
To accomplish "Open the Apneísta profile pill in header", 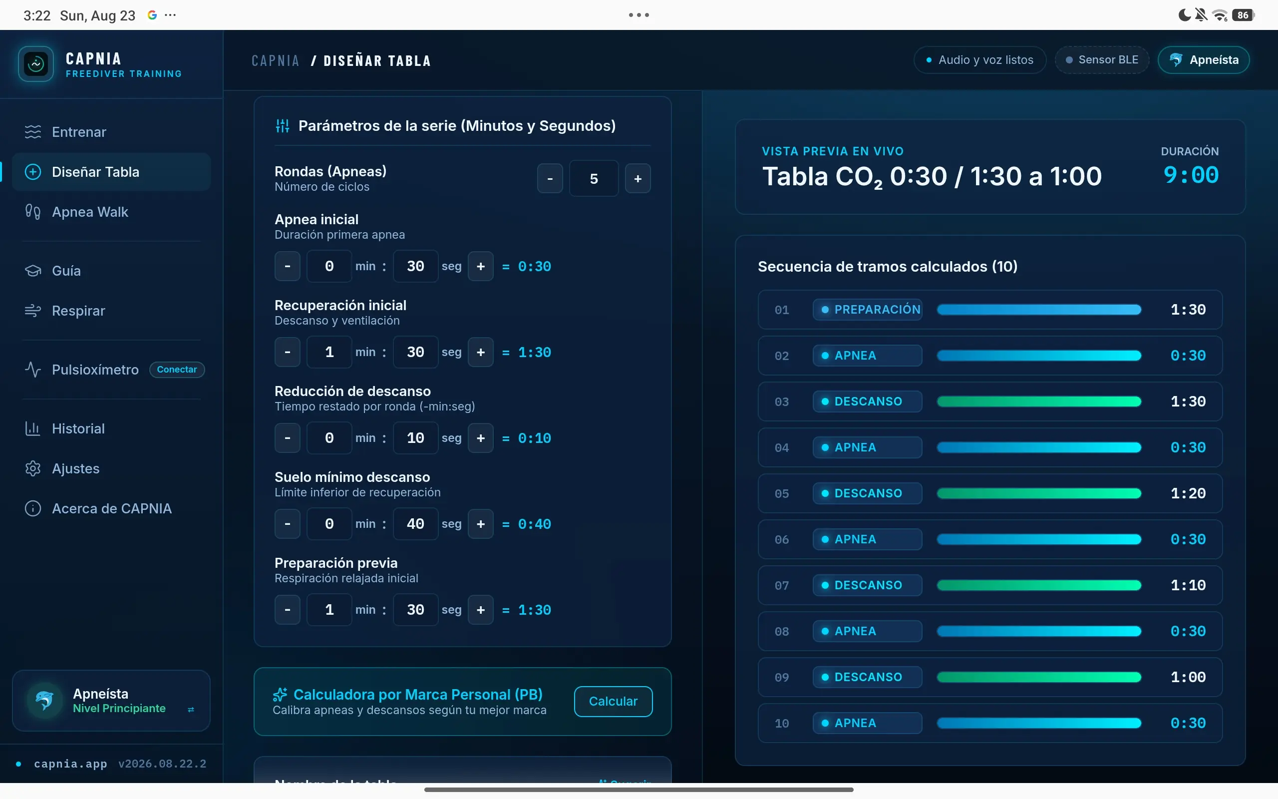I will (1204, 60).
